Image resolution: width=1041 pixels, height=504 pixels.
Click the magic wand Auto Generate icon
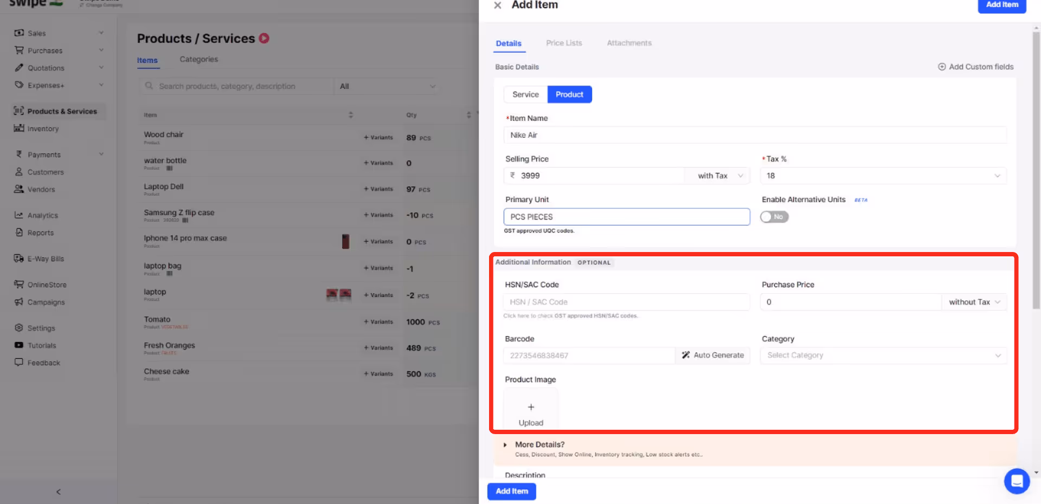[686, 355]
